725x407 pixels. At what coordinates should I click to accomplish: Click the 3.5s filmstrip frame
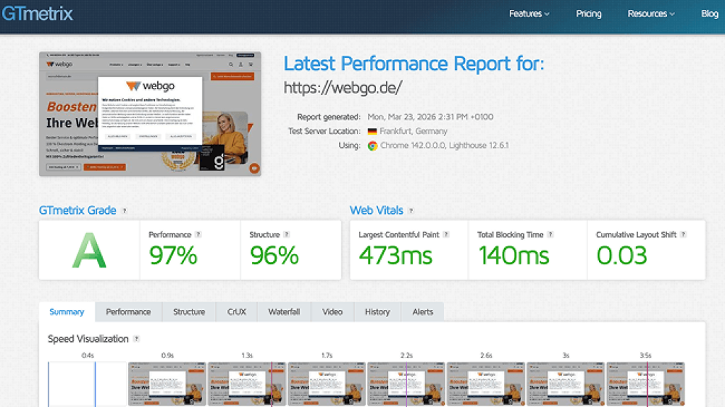tap(646, 384)
